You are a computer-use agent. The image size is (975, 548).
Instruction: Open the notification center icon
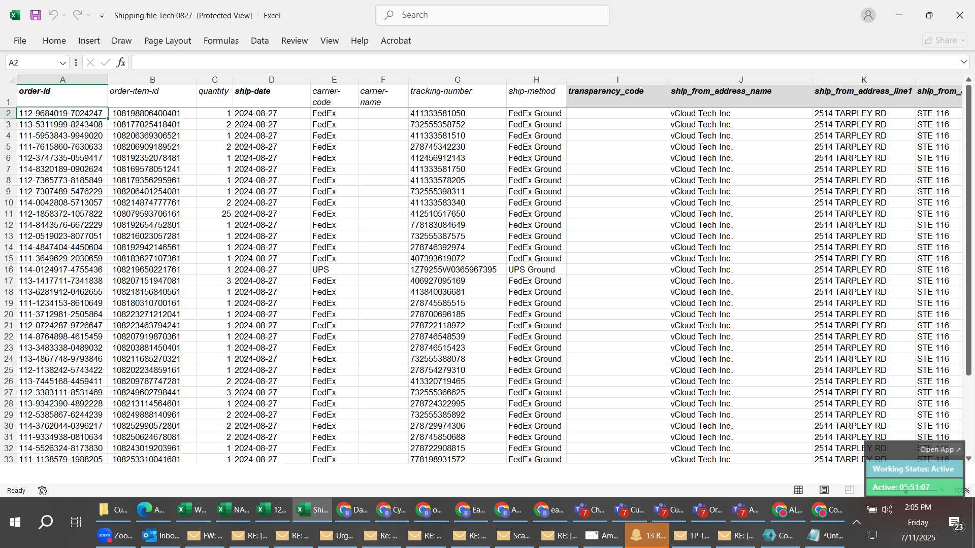956,523
